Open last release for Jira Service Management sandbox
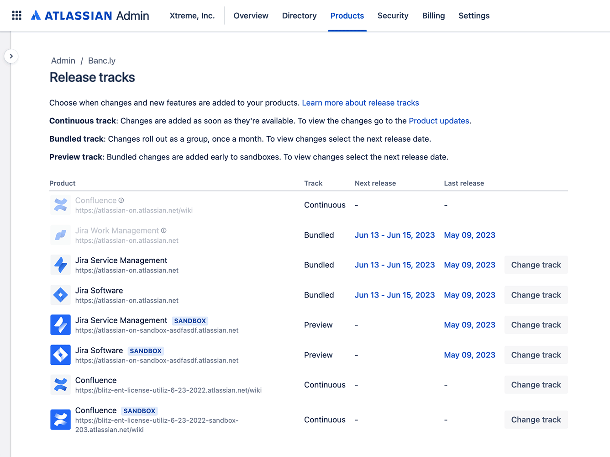Image resolution: width=610 pixels, height=457 pixels. (469, 325)
